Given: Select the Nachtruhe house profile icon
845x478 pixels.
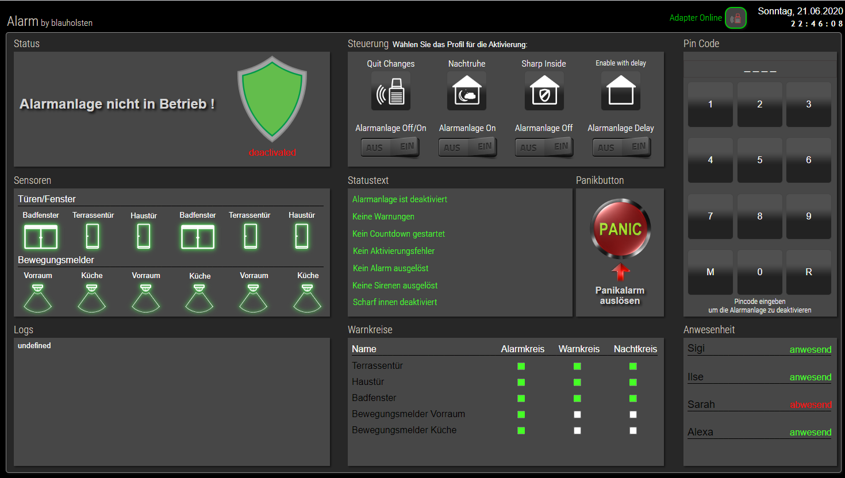Looking at the screenshot, I should tap(467, 91).
